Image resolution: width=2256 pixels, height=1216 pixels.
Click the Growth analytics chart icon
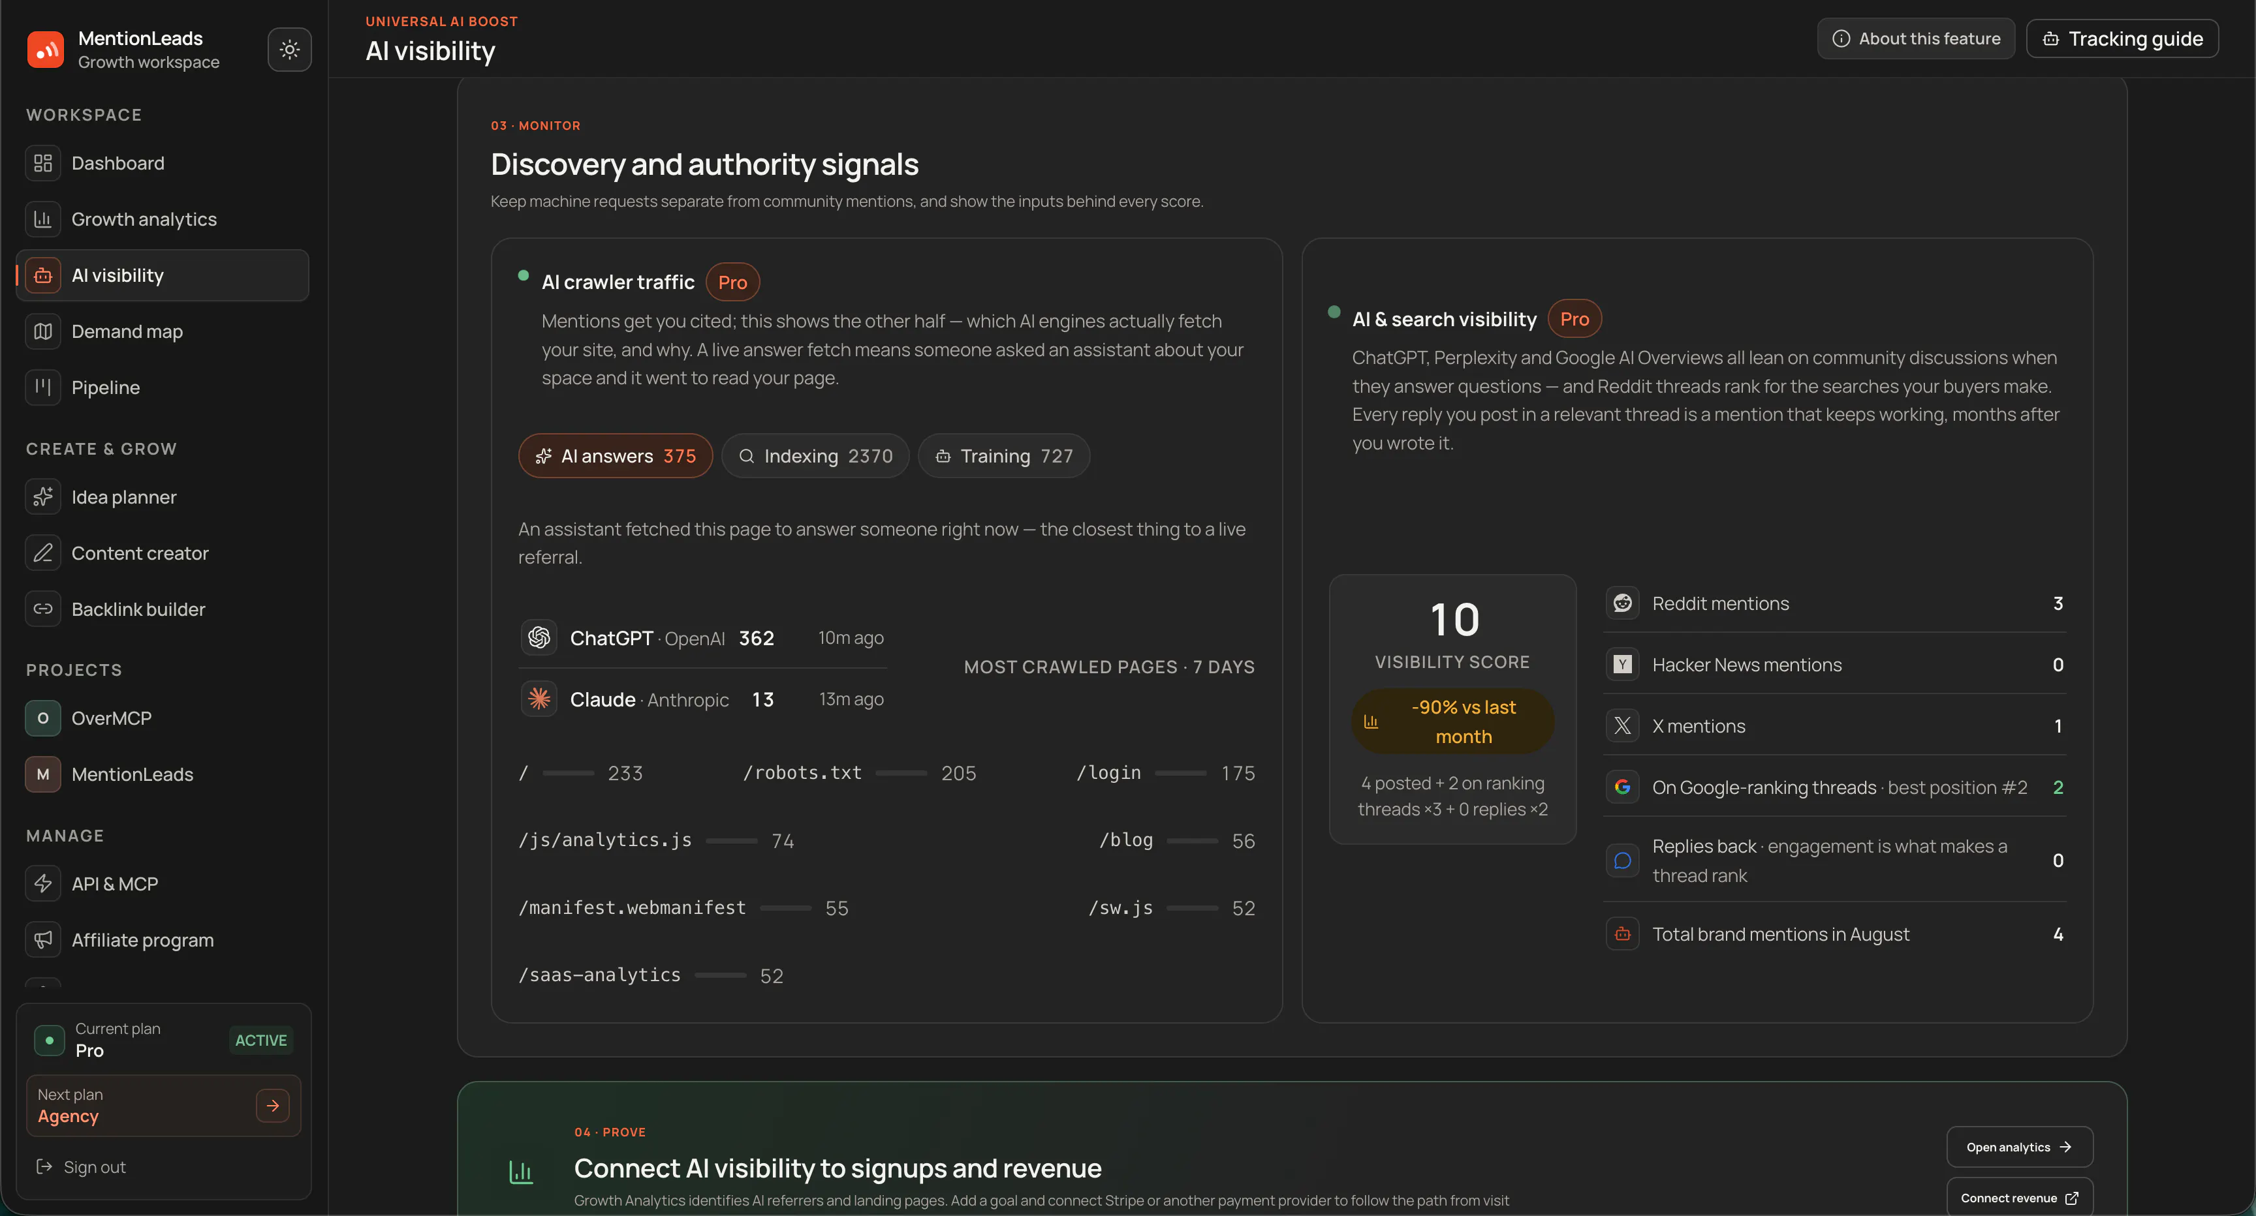click(x=43, y=220)
